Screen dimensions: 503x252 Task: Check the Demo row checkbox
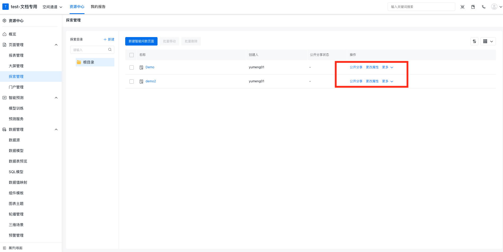(x=132, y=67)
